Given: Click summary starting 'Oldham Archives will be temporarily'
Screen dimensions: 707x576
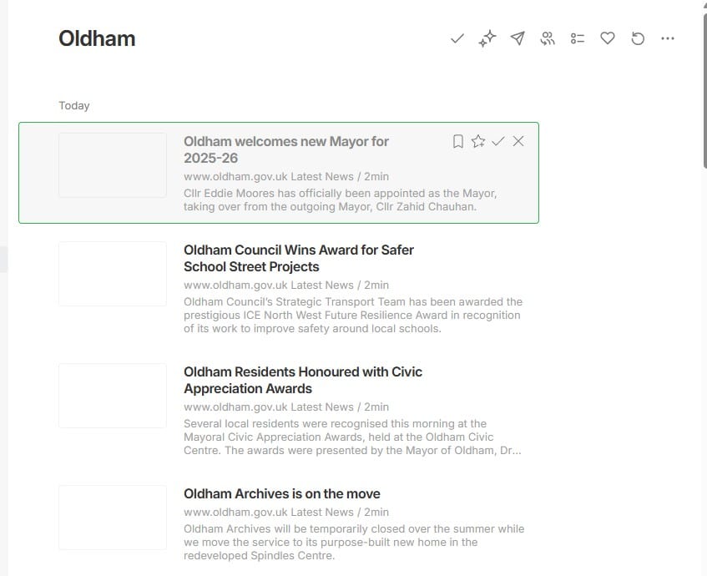Looking at the screenshot, I should (x=354, y=542).
